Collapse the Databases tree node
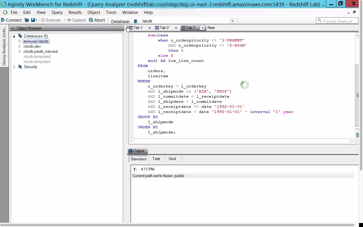Viewport: 363px width, 227px height. tap(14, 36)
